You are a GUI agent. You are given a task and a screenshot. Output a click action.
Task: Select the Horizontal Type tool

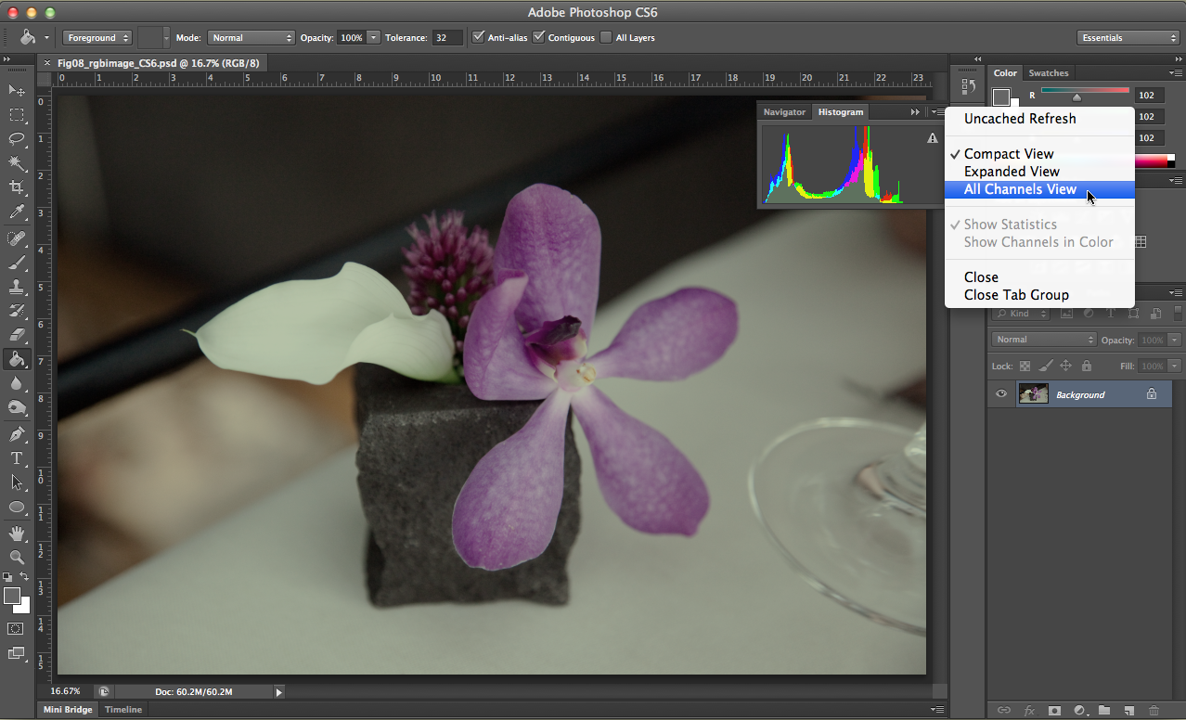click(x=17, y=457)
